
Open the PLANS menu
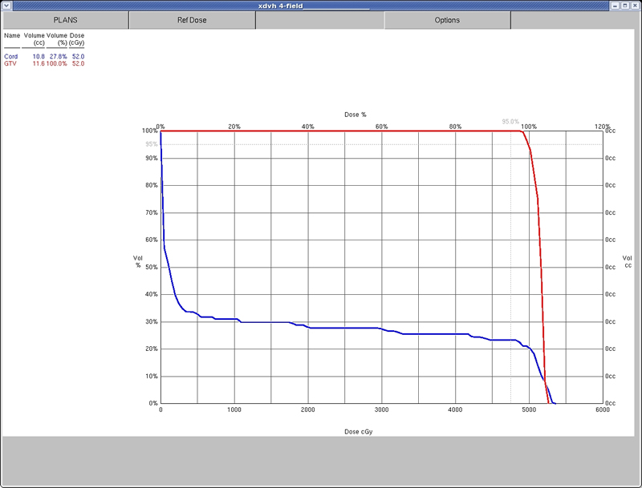[x=65, y=20]
